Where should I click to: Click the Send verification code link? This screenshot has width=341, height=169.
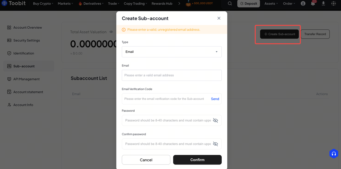click(x=215, y=99)
